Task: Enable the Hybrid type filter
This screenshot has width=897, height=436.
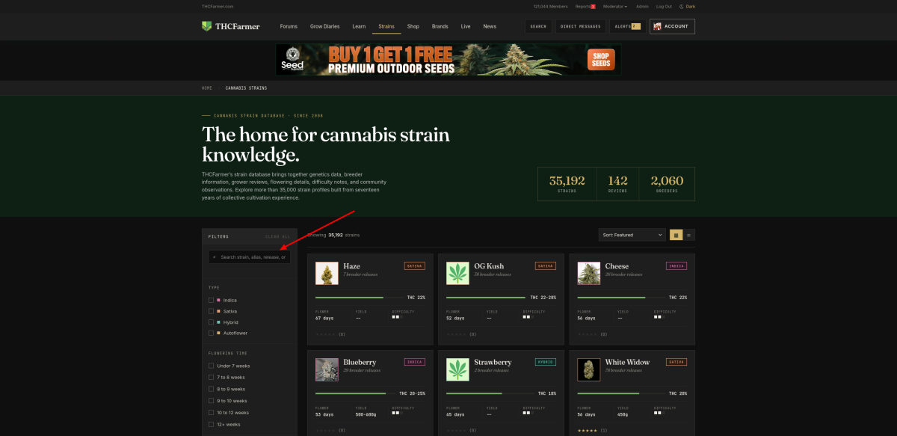Action: [x=211, y=322]
